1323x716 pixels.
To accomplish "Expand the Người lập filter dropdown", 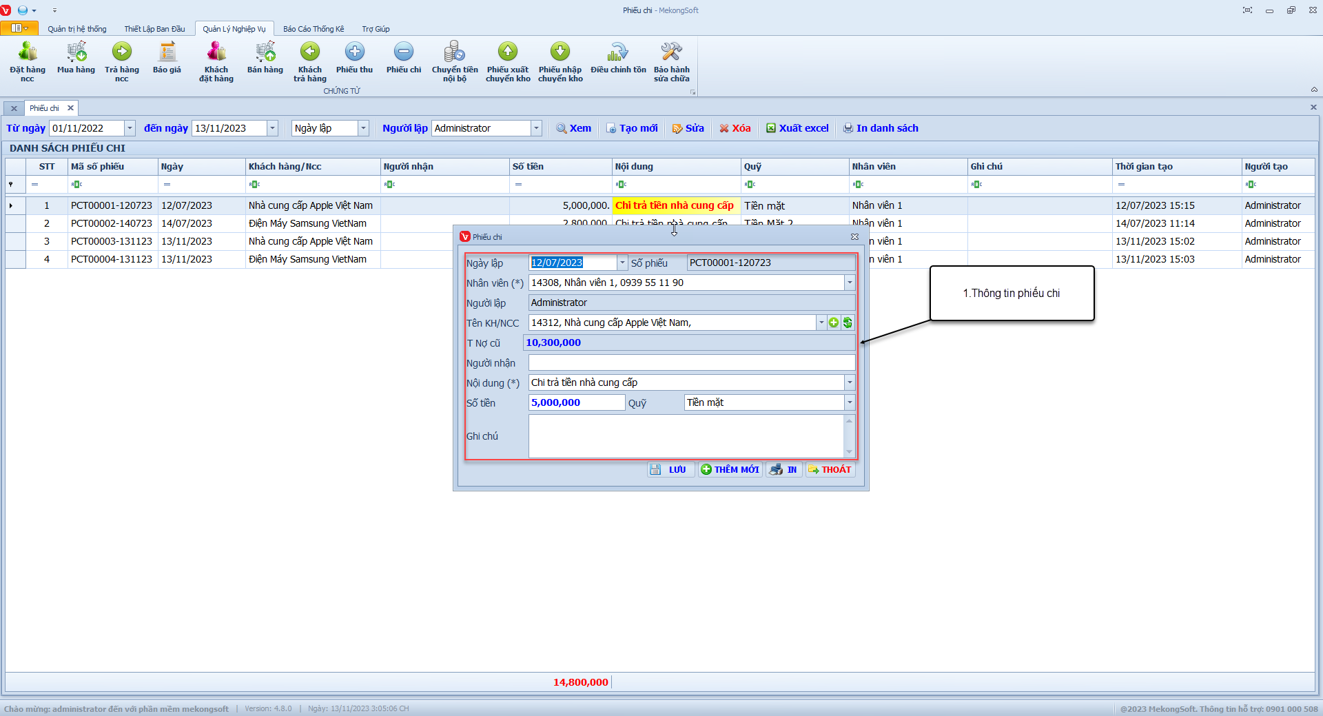I will (x=536, y=128).
